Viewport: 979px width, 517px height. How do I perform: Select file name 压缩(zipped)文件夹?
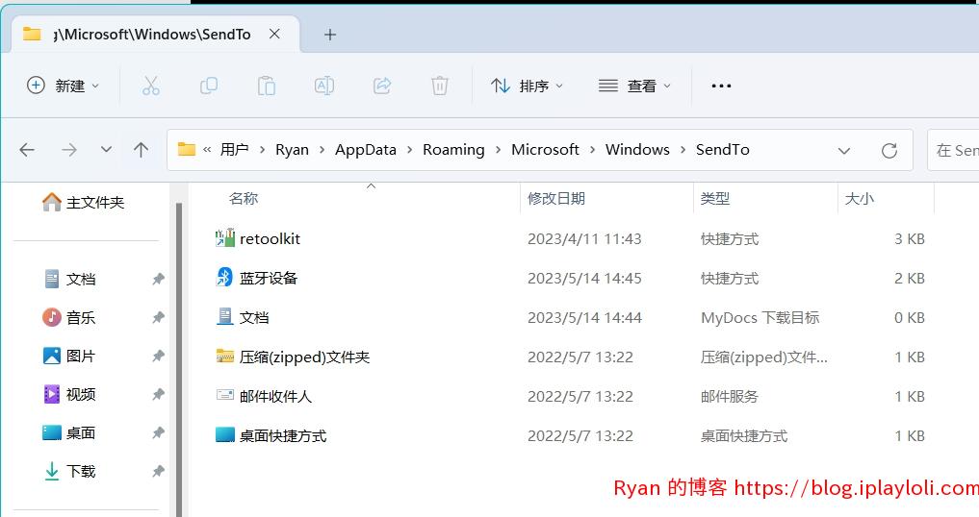305,357
